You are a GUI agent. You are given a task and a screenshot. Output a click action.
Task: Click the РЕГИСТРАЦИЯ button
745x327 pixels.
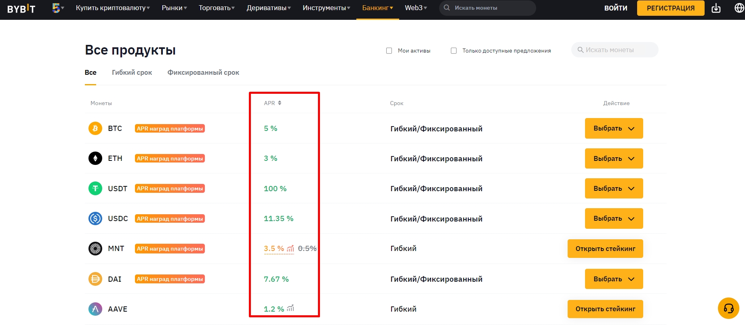point(671,8)
